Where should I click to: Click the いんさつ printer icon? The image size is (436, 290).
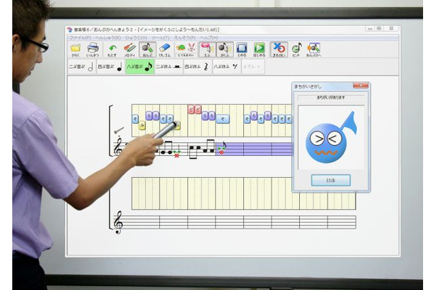pos(93,50)
